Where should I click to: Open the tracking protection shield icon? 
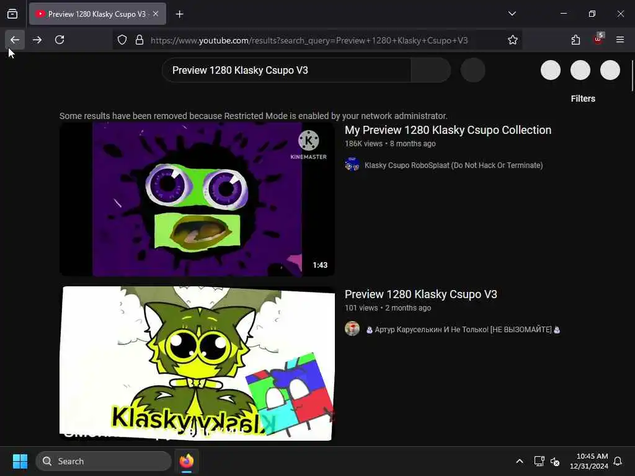point(122,40)
